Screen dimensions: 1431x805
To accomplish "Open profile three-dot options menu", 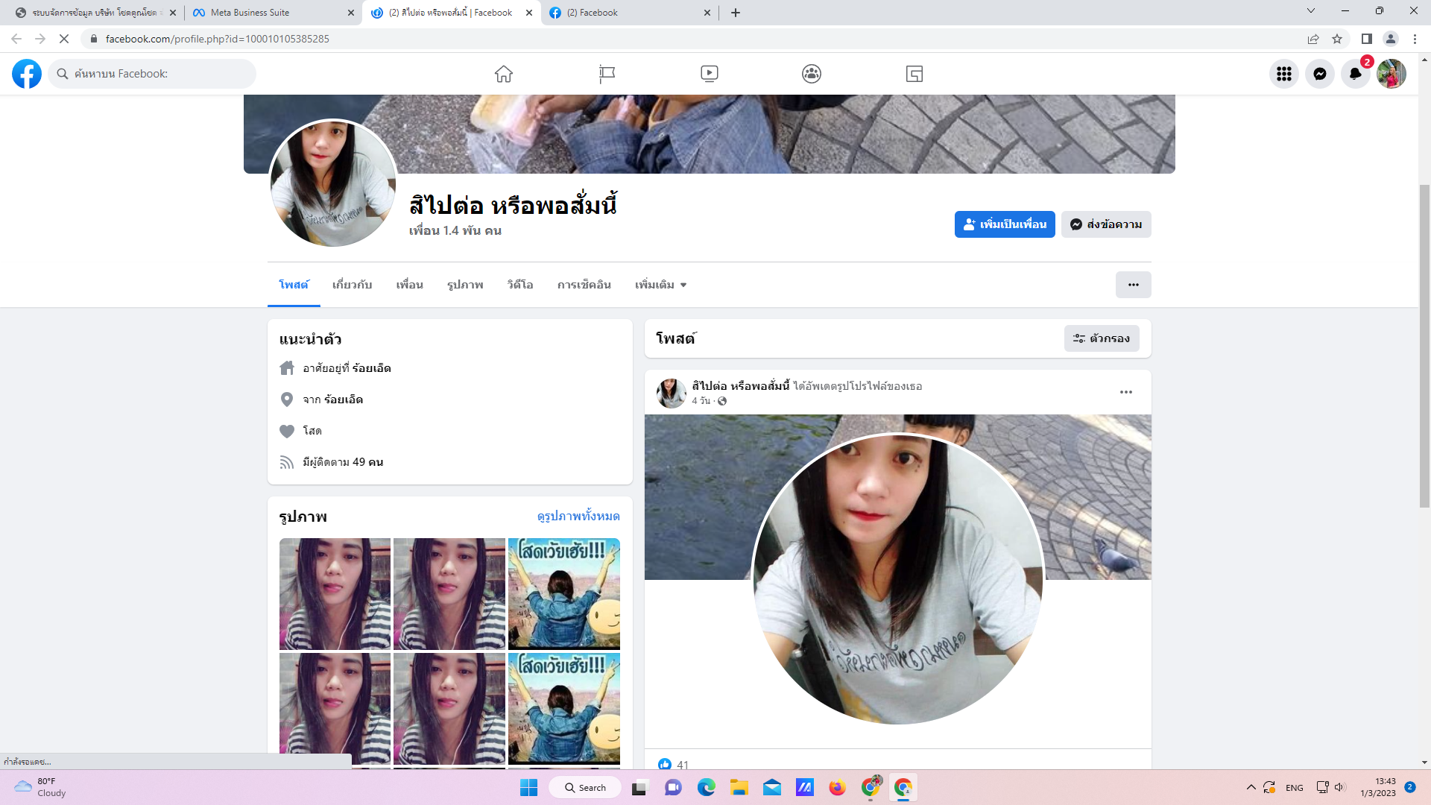I will point(1133,285).
